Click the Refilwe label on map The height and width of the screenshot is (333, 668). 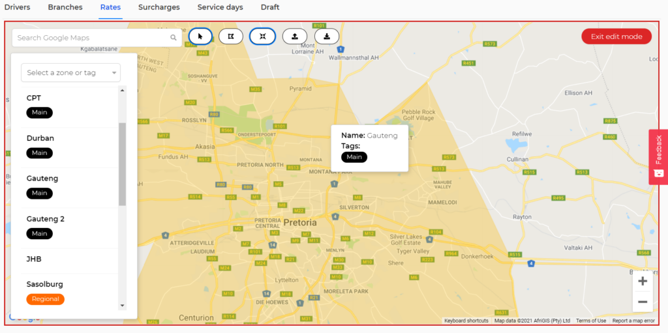click(x=522, y=134)
